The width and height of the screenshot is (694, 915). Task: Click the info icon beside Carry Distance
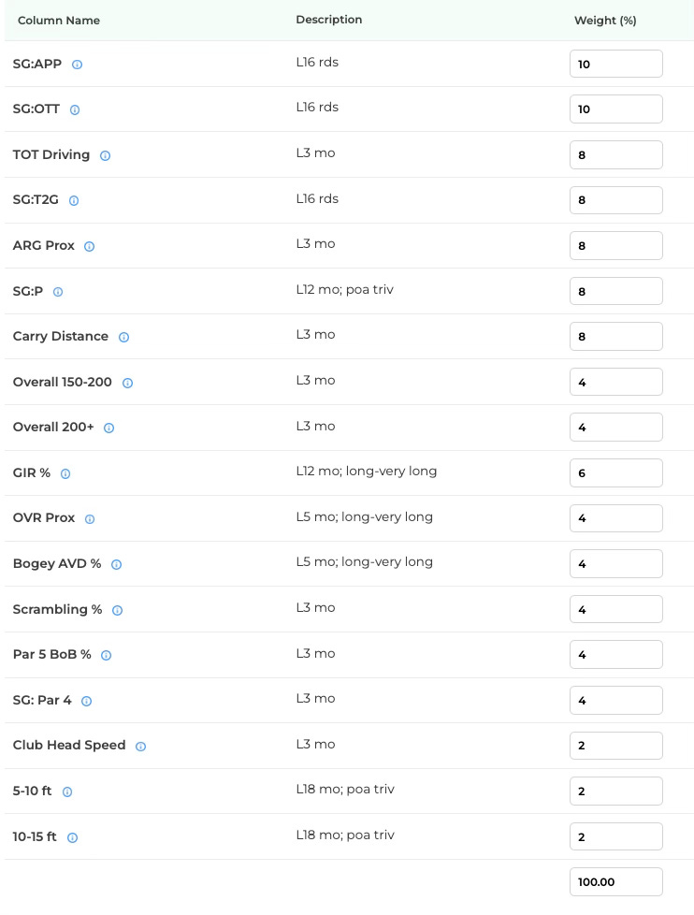123,337
